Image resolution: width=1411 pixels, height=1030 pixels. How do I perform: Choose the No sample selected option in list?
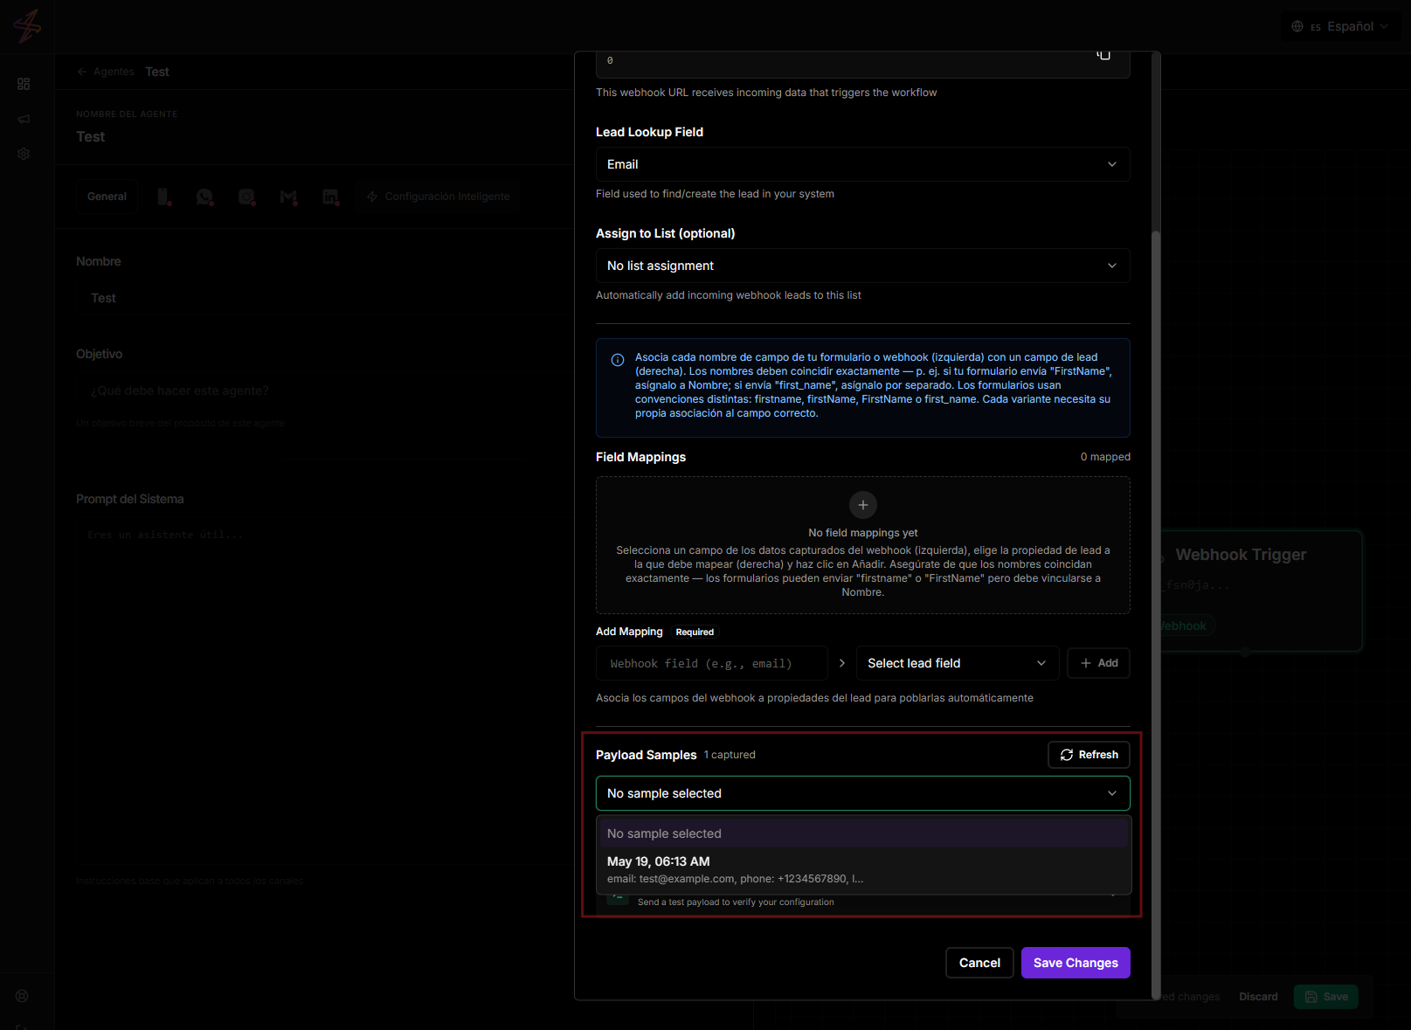pyautogui.click(x=863, y=833)
